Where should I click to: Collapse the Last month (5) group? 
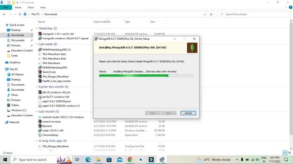click(37, 112)
